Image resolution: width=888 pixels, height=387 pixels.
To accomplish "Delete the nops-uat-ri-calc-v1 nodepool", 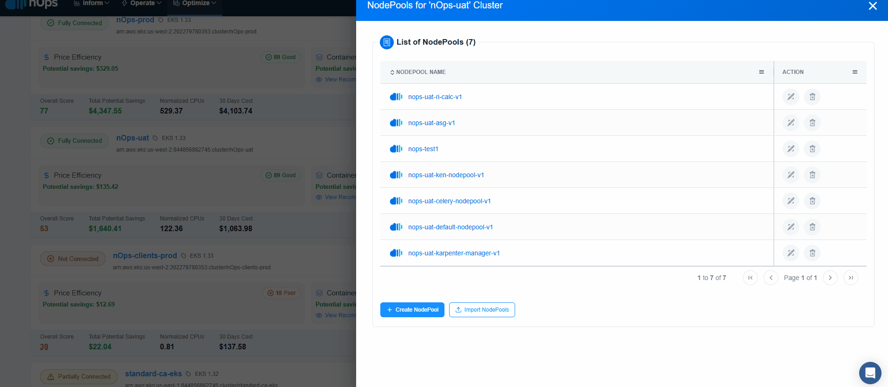I will [x=812, y=97].
